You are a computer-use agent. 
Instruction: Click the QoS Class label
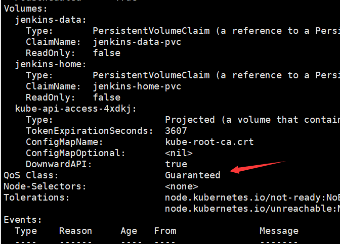[x=31, y=175]
